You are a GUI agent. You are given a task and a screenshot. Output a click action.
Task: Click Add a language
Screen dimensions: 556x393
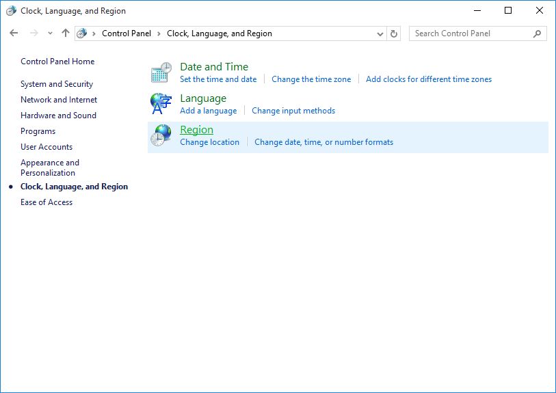point(208,111)
